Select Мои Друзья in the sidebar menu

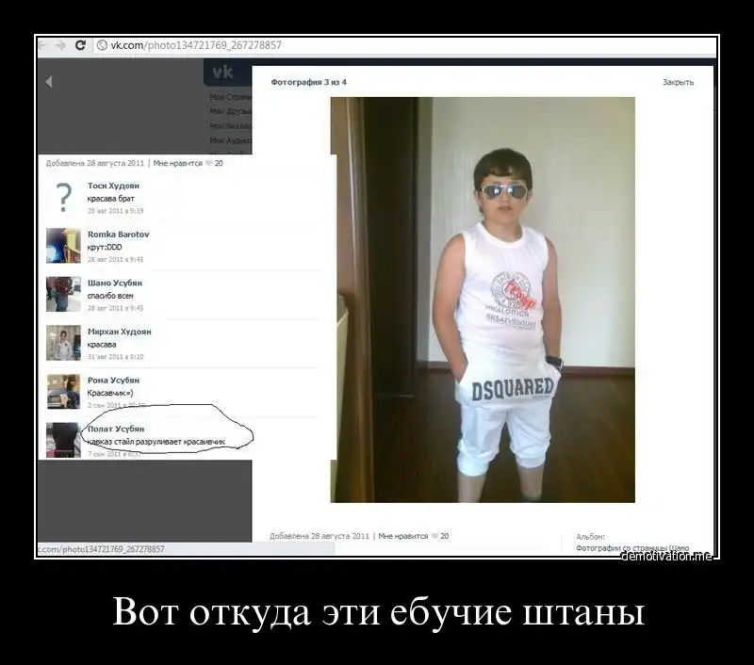[230, 111]
